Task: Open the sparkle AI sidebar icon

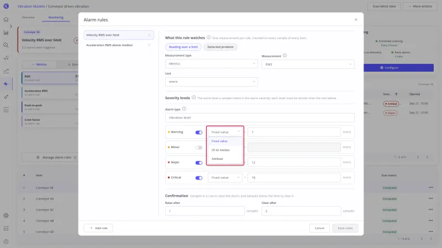Action: coord(6,97)
